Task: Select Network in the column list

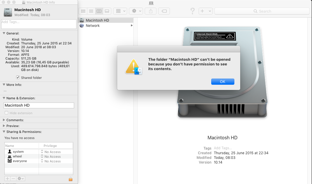Action: (106, 26)
